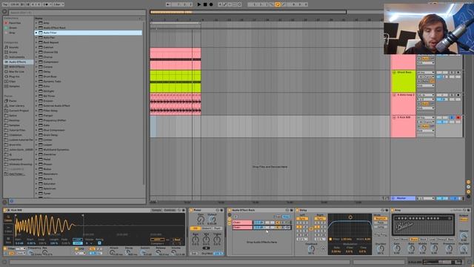Open Current Project in Places
This screenshot has width=474, height=267.
19,111
